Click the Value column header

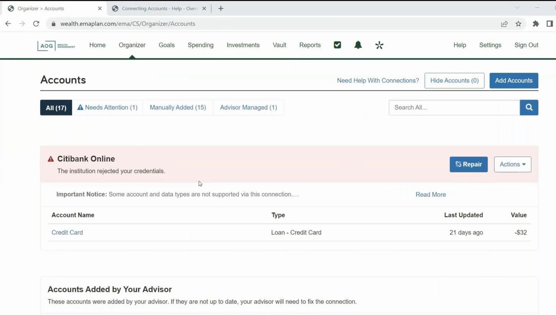519,215
